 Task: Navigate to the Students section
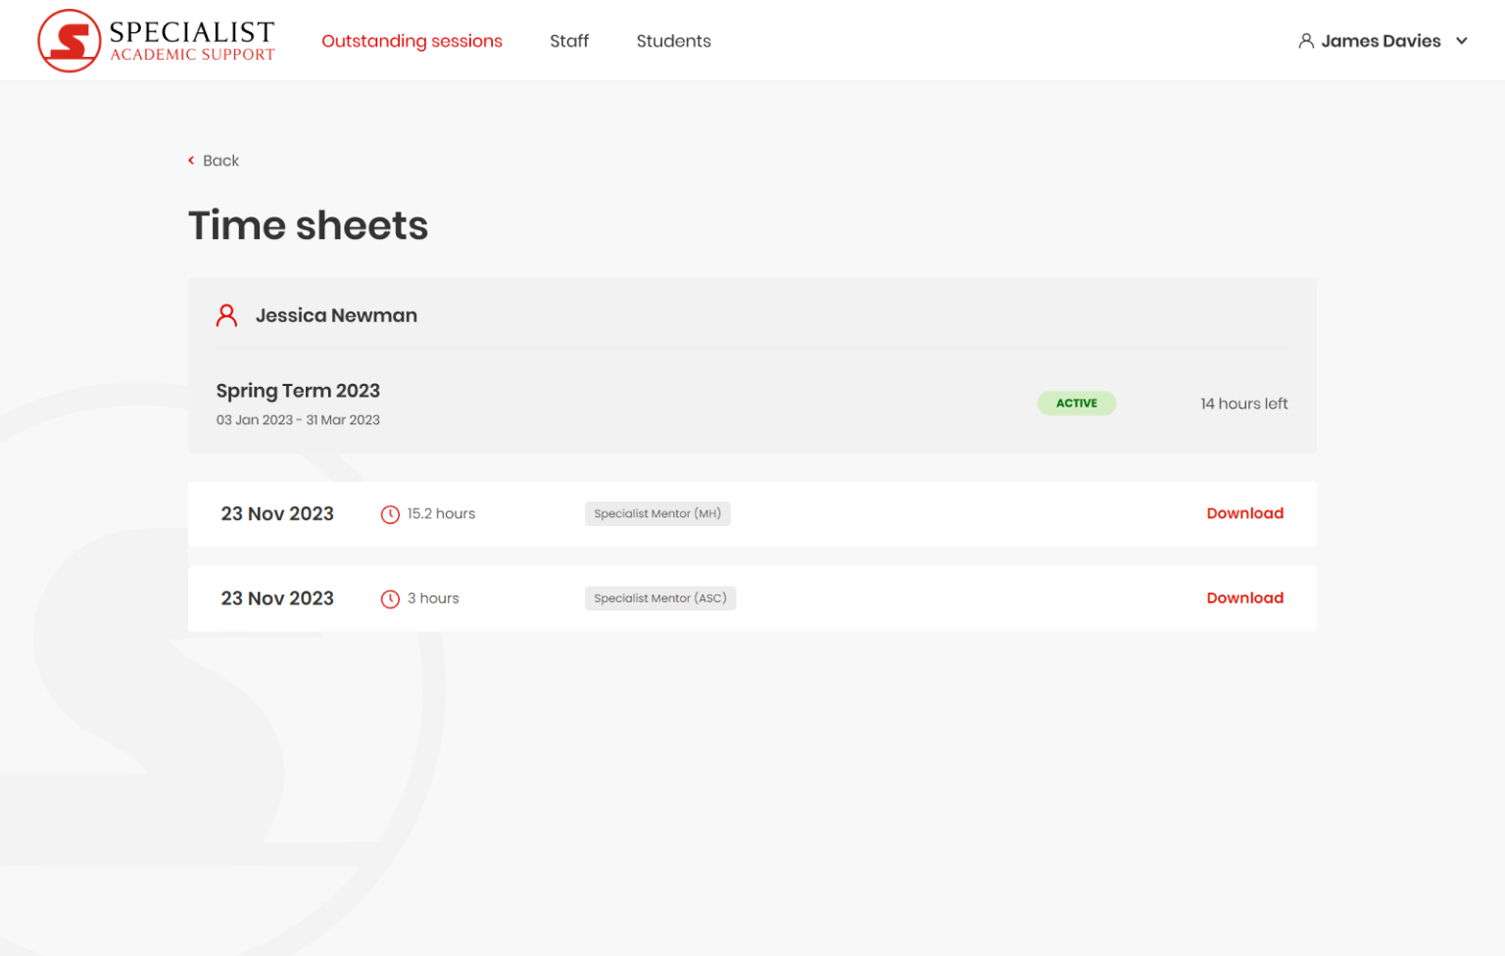[x=673, y=41]
